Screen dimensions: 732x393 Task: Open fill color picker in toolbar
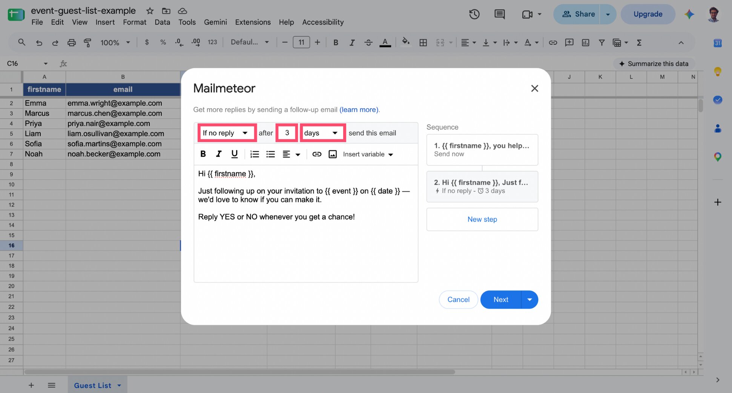[x=406, y=42]
